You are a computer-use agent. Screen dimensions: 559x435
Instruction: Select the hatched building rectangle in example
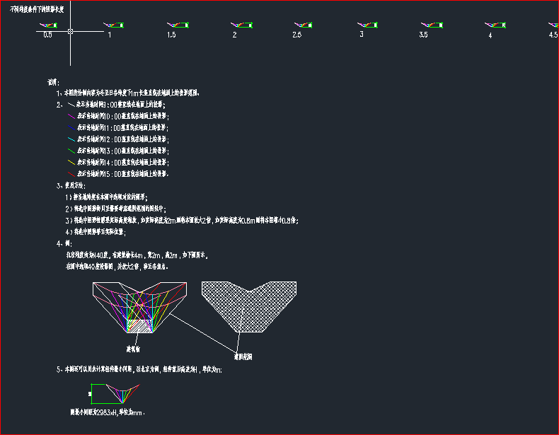pos(139,326)
